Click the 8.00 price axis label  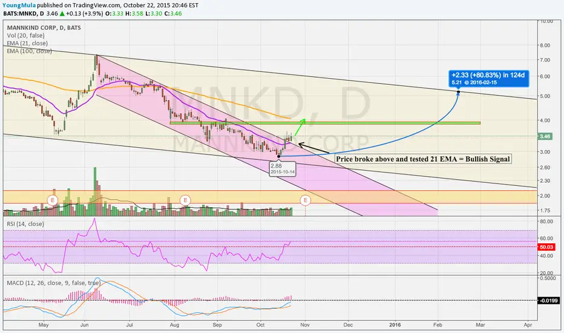click(x=545, y=45)
